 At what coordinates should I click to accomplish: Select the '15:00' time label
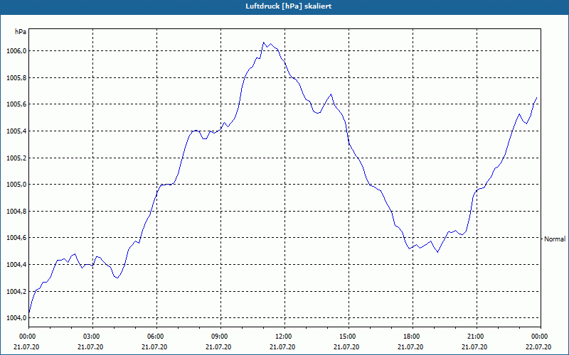click(346, 337)
